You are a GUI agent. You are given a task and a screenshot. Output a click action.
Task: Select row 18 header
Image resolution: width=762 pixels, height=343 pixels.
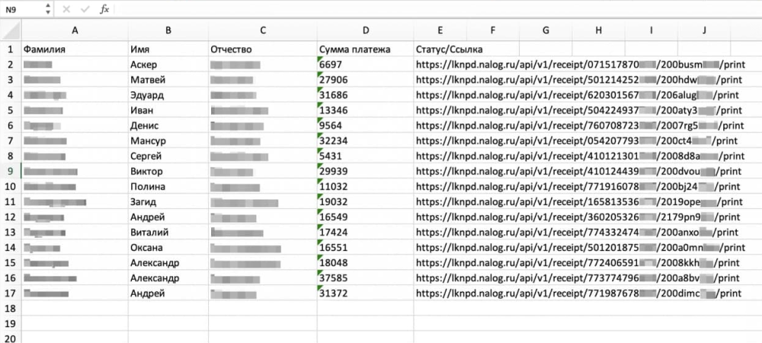pos(11,308)
